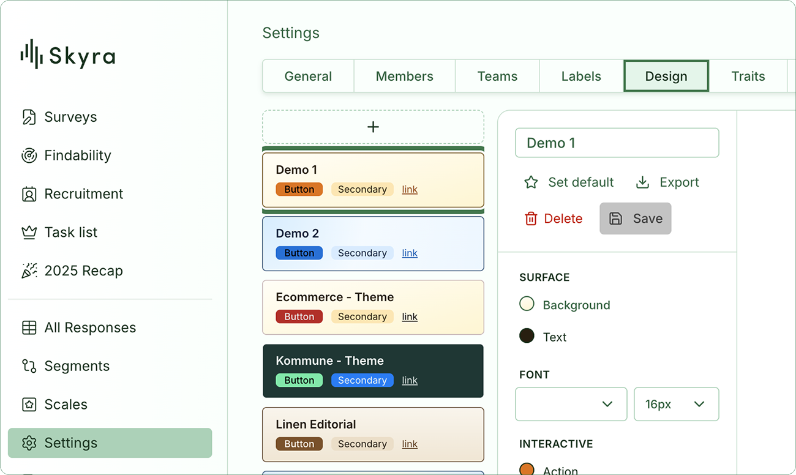Add a new theme with plus button

[373, 127]
